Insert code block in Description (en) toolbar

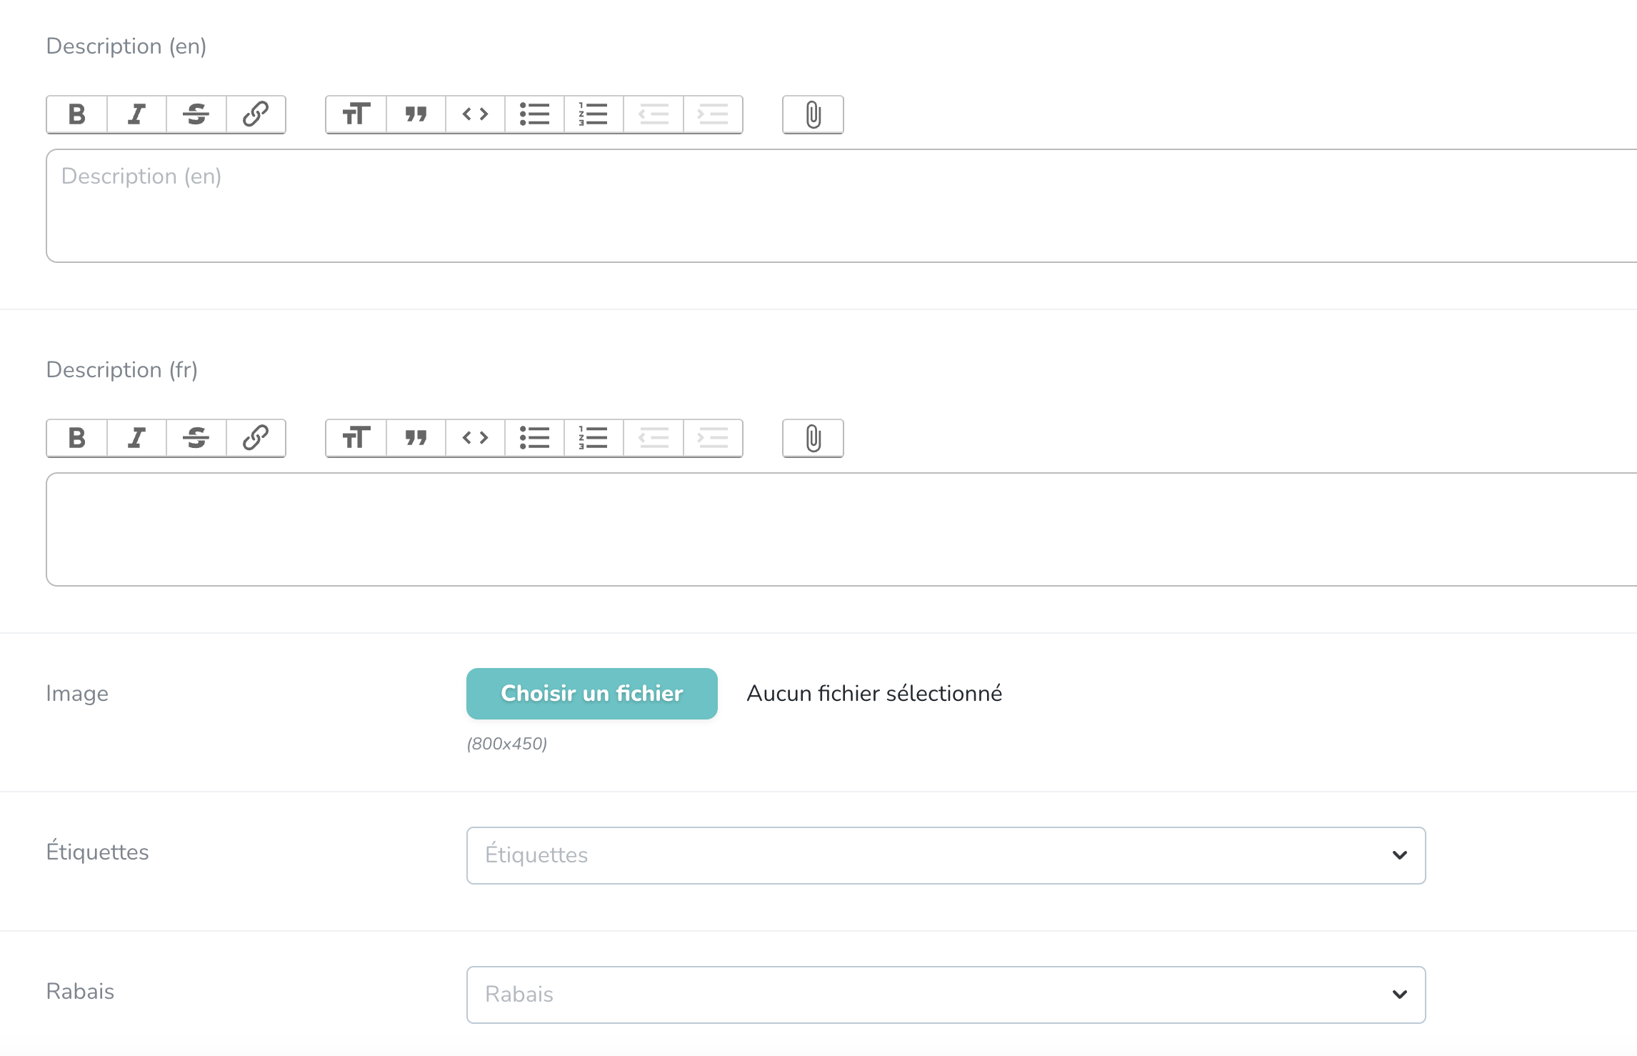pyautogui.click(x=475, y=114)
